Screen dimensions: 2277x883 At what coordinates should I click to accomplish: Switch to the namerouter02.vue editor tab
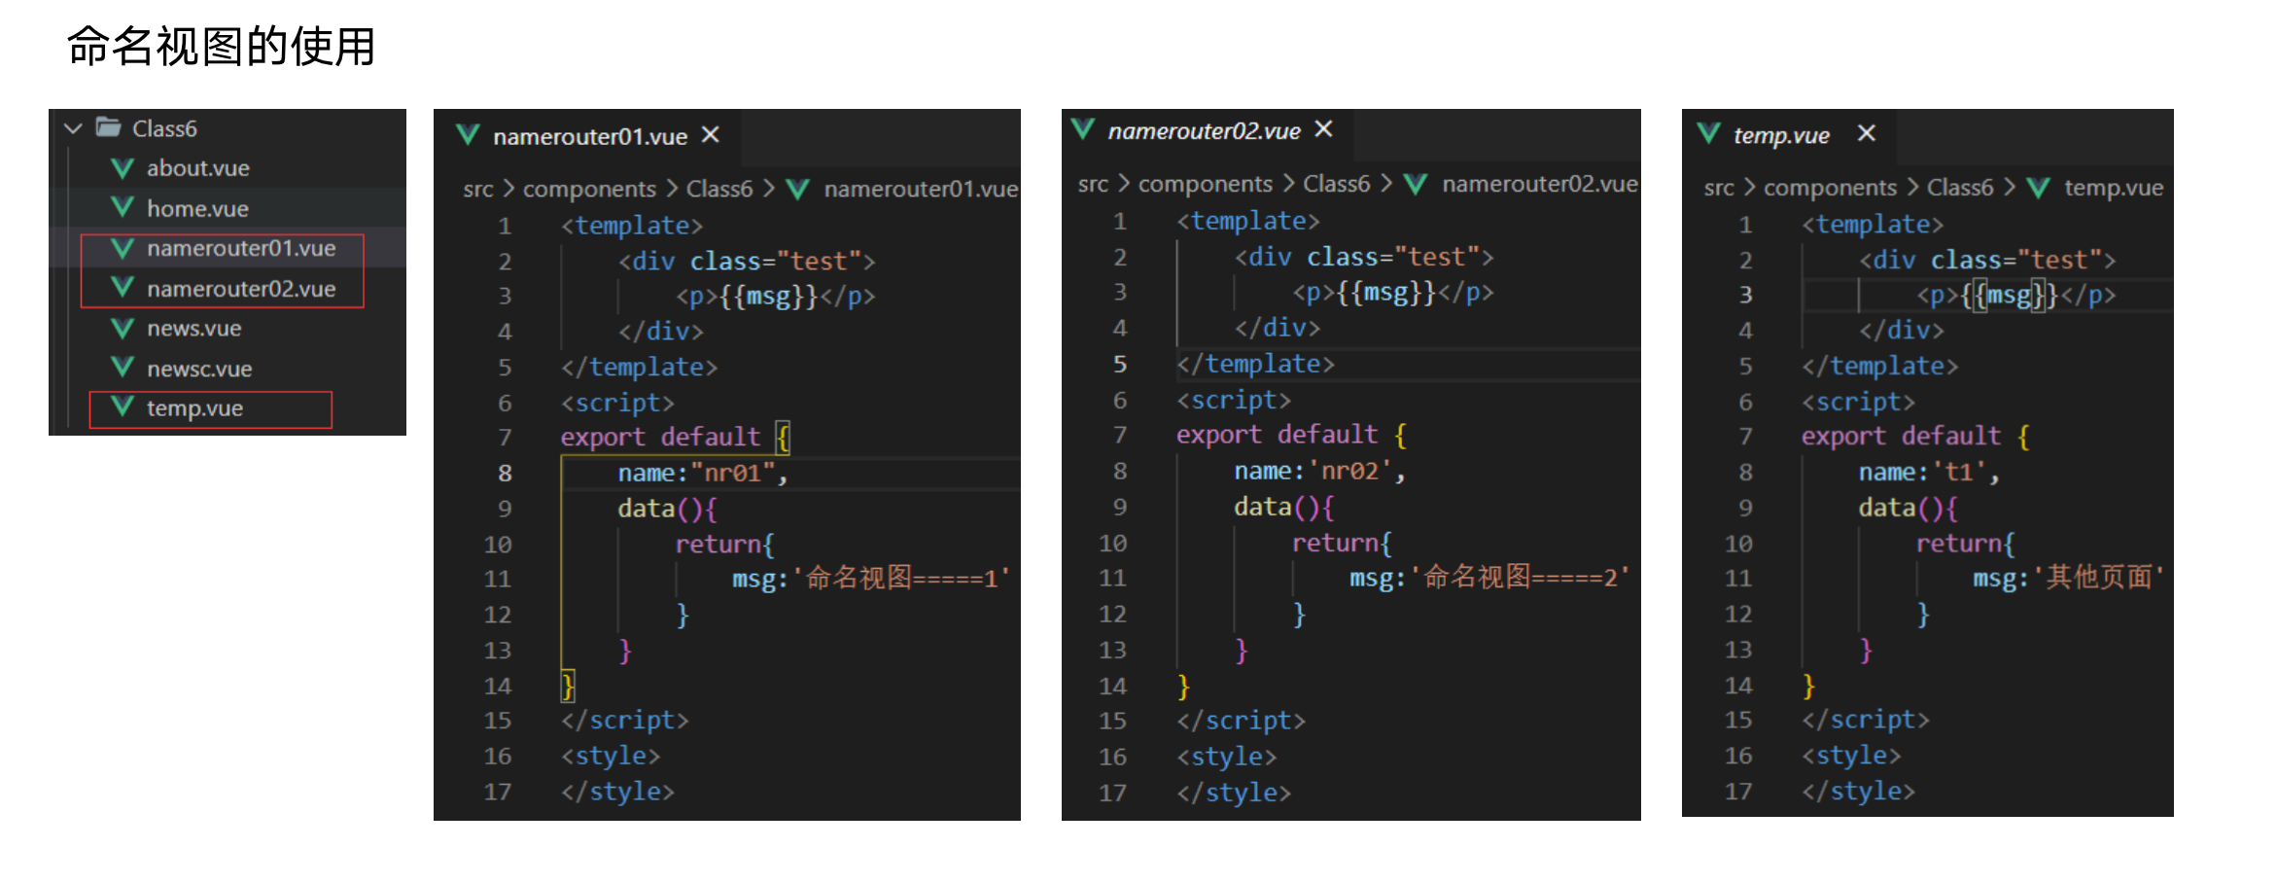(x=1204, y=131)
